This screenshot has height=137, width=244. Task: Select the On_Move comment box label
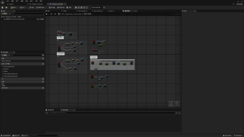tap(94, 57)
